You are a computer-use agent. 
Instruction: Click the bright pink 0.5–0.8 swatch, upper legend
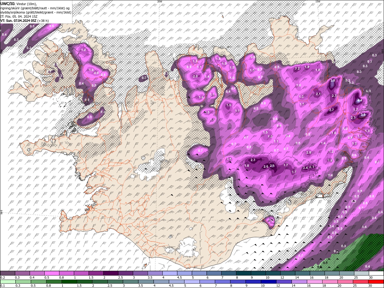point(52,273)
